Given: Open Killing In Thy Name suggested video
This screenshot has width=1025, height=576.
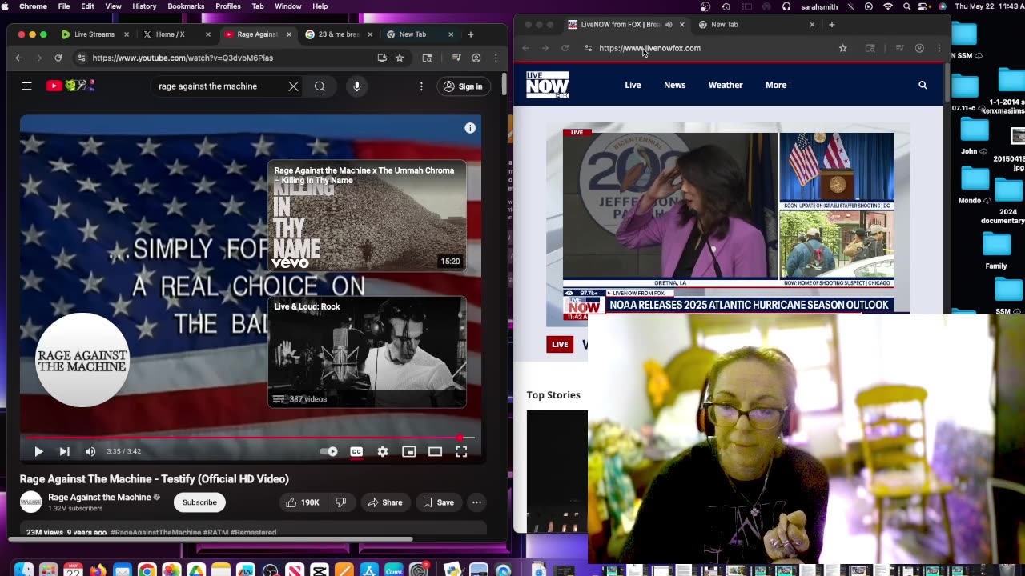Looking at the screenshot, I should coord(367,216).
